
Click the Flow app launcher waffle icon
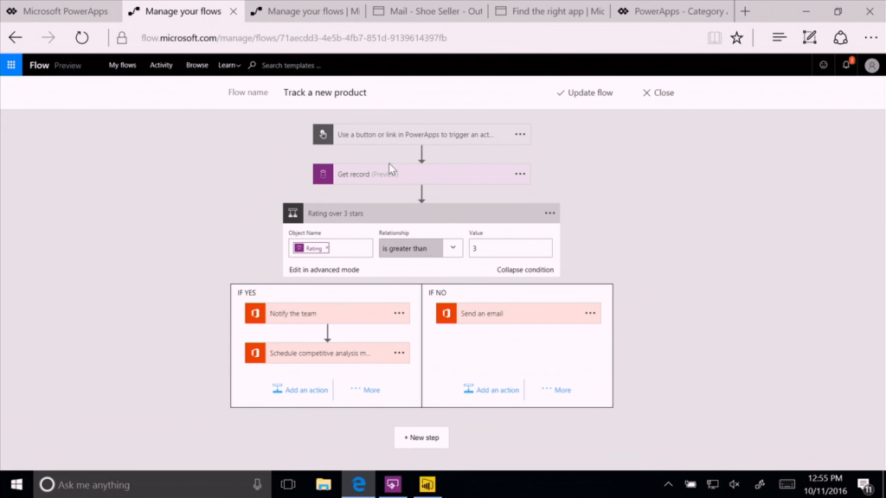10,65
